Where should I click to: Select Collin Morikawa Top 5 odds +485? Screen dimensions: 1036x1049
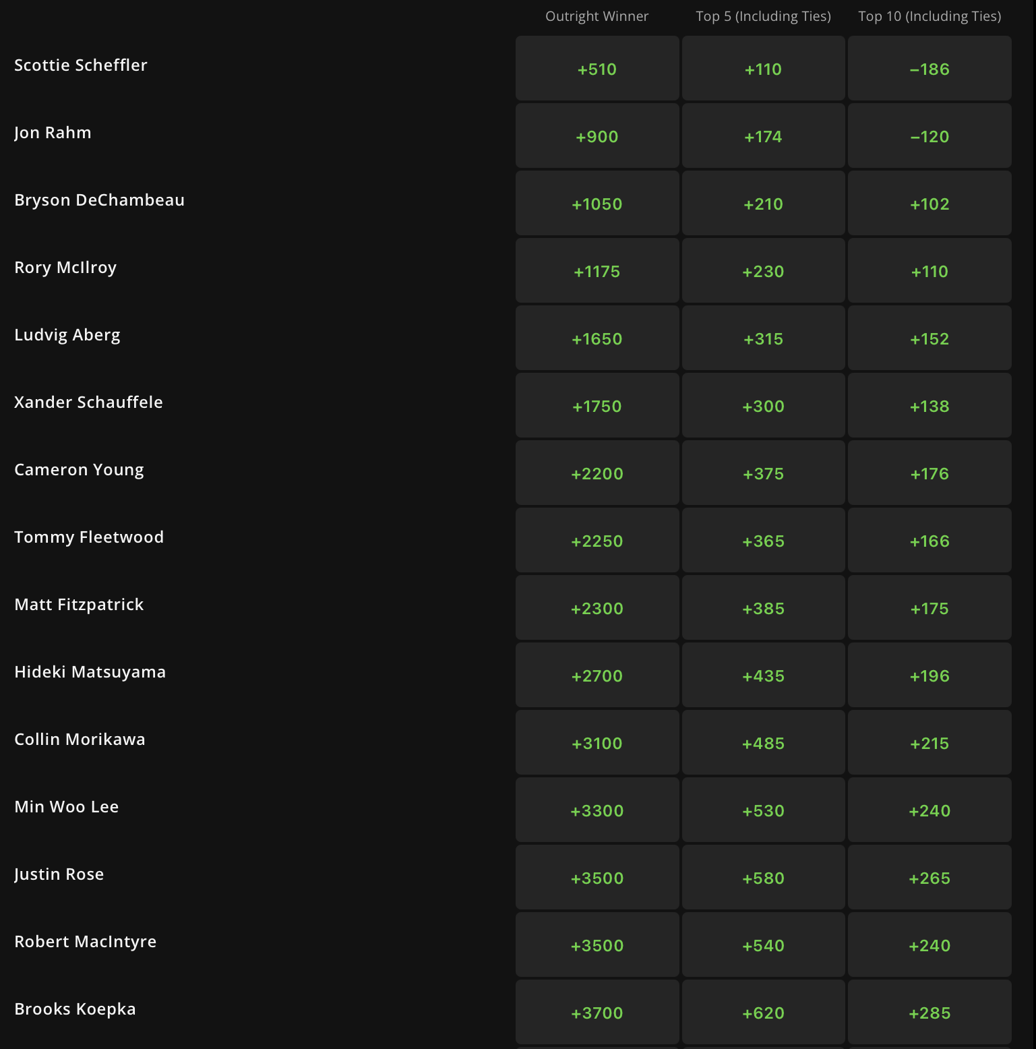[x=763, y=743]
